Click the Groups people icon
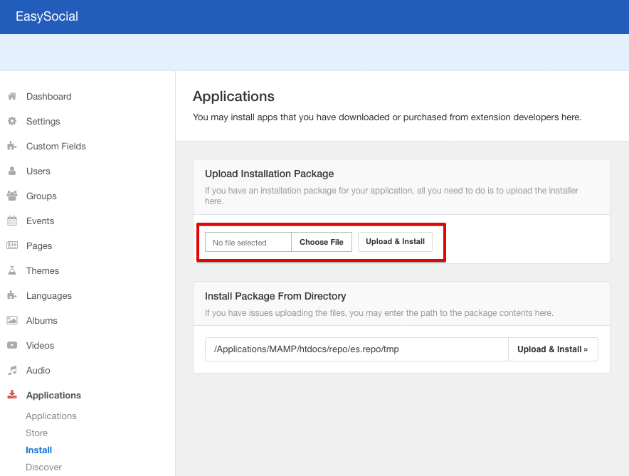This screenshot has width=629, height=476. pos(12,196)
